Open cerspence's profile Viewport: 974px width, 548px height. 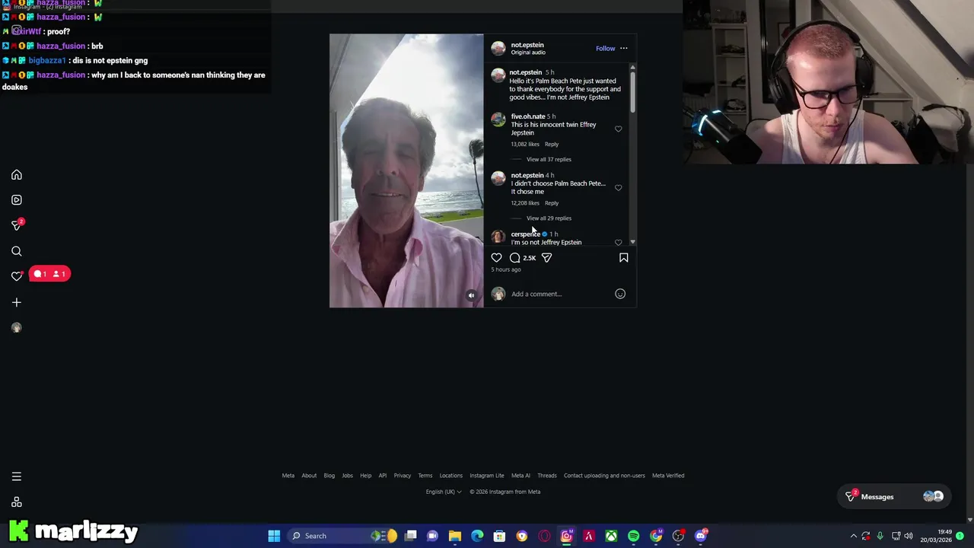click(x=526, y=234)
